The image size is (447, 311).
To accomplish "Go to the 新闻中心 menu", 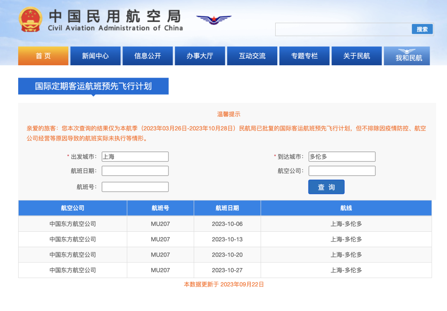I will coord(95,56).
